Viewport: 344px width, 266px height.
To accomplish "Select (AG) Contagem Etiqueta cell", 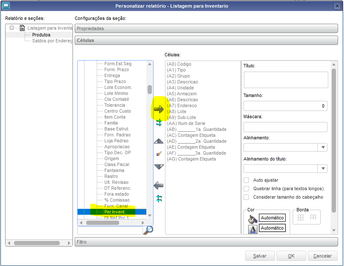I will coord(191,159).
